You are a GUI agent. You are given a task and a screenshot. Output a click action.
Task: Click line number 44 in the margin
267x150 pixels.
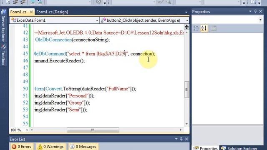point(25,47)
